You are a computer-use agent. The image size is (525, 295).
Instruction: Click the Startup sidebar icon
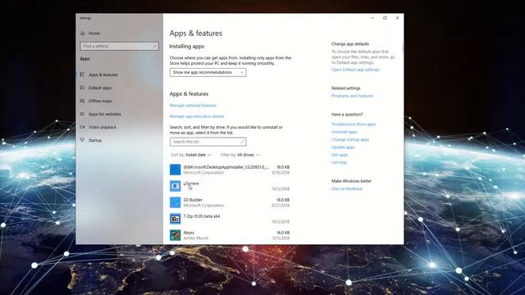82,140
